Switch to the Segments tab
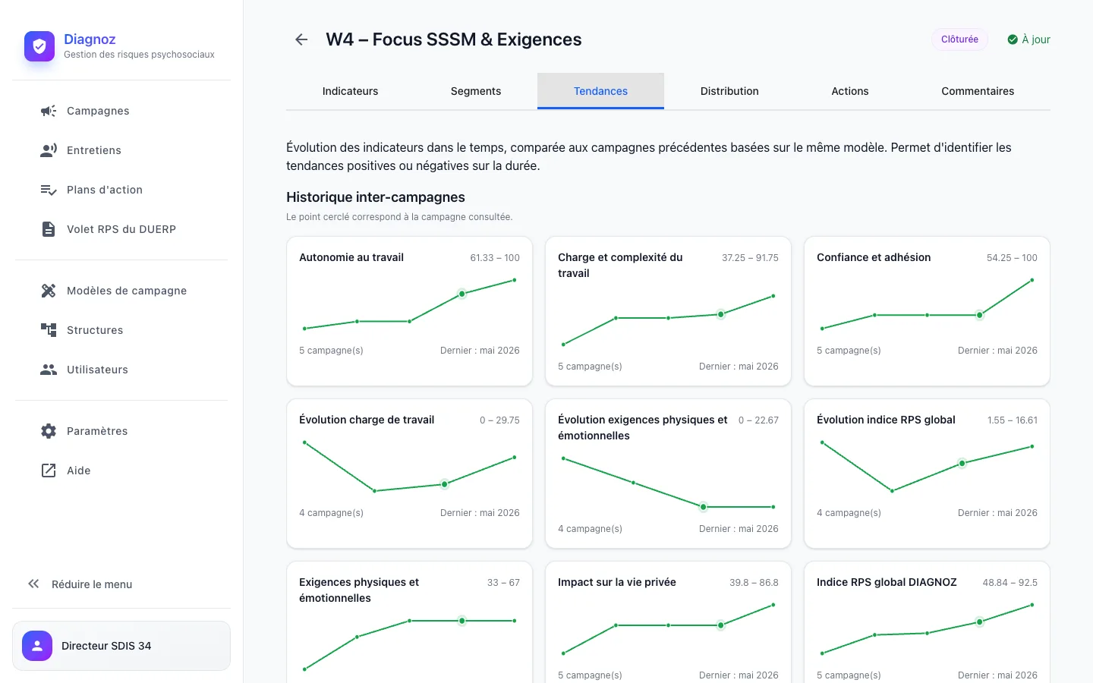This screenshot has height=683, width=1093. pos(476,91)
